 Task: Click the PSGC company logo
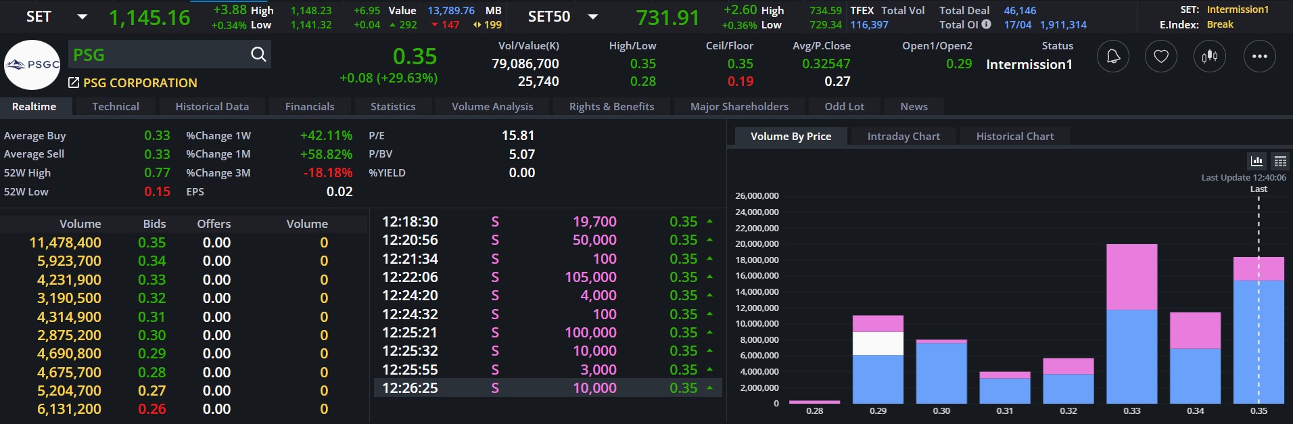click(32, 65)
